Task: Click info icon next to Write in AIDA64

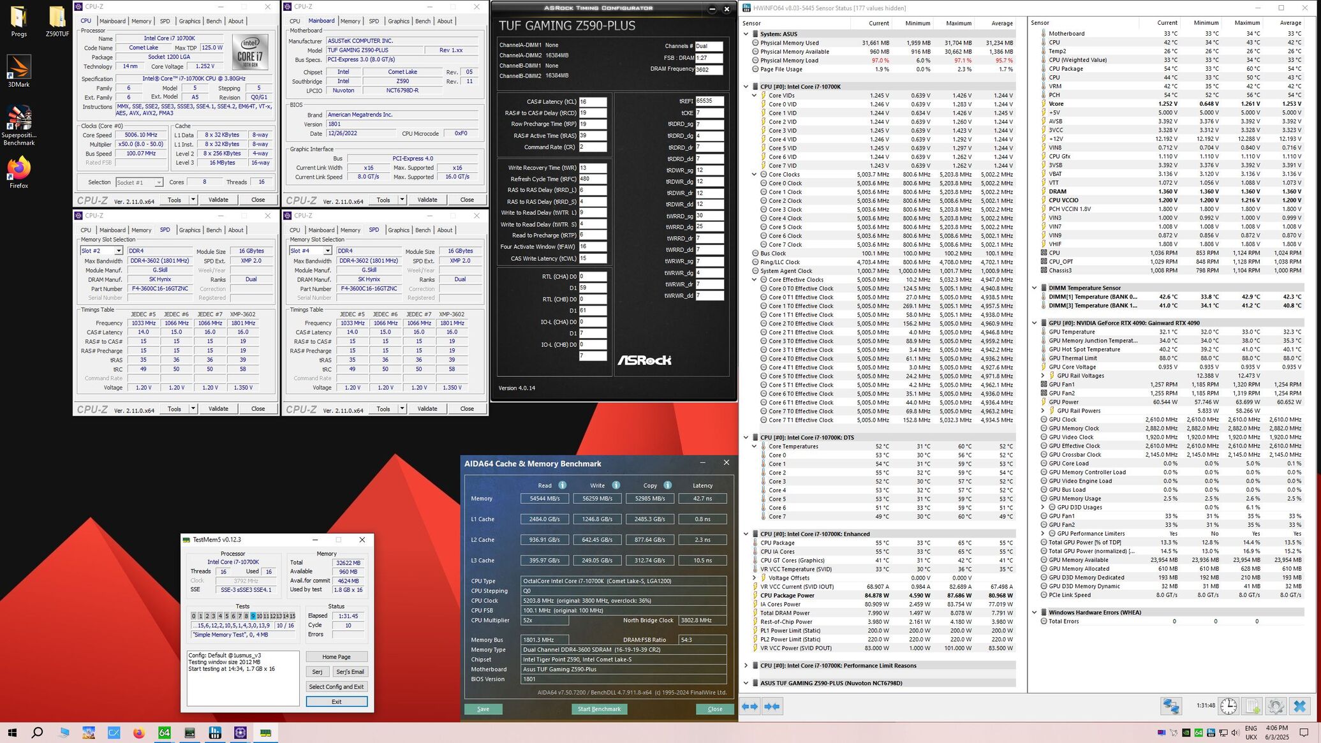Action: tap(616, 485)
